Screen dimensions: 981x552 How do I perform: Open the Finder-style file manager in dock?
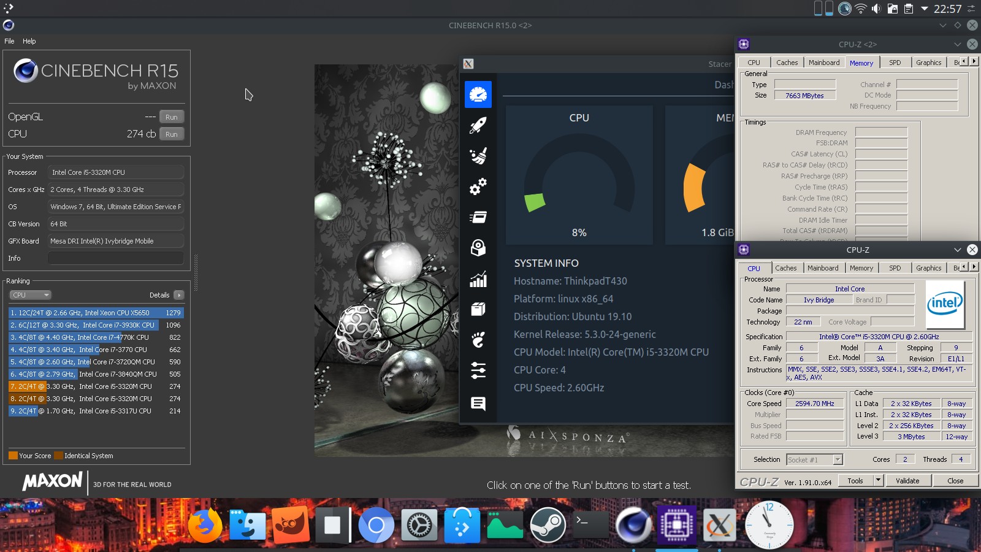click(x=248, y=525)
